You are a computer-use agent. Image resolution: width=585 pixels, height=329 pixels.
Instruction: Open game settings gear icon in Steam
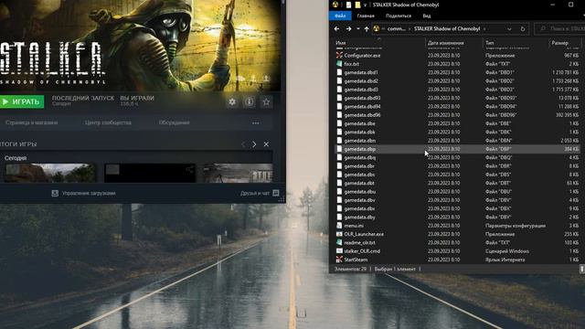coord(232,101)
